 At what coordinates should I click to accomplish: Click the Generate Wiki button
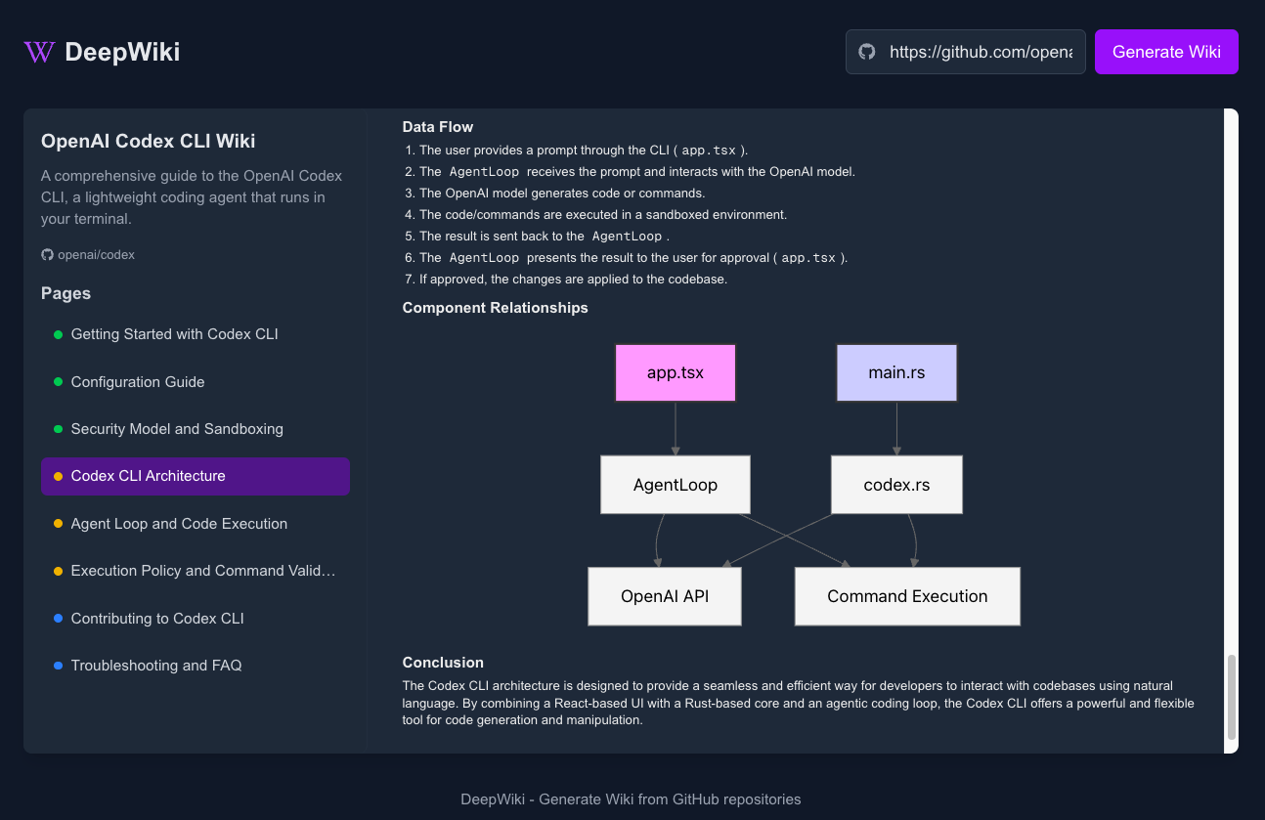tap(1166, 52)
